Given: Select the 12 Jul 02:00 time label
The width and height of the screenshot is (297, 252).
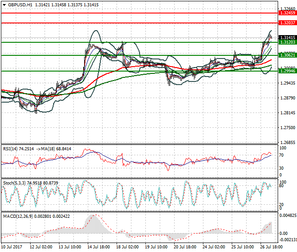Looking at the screenshot, I should [41, 247].
